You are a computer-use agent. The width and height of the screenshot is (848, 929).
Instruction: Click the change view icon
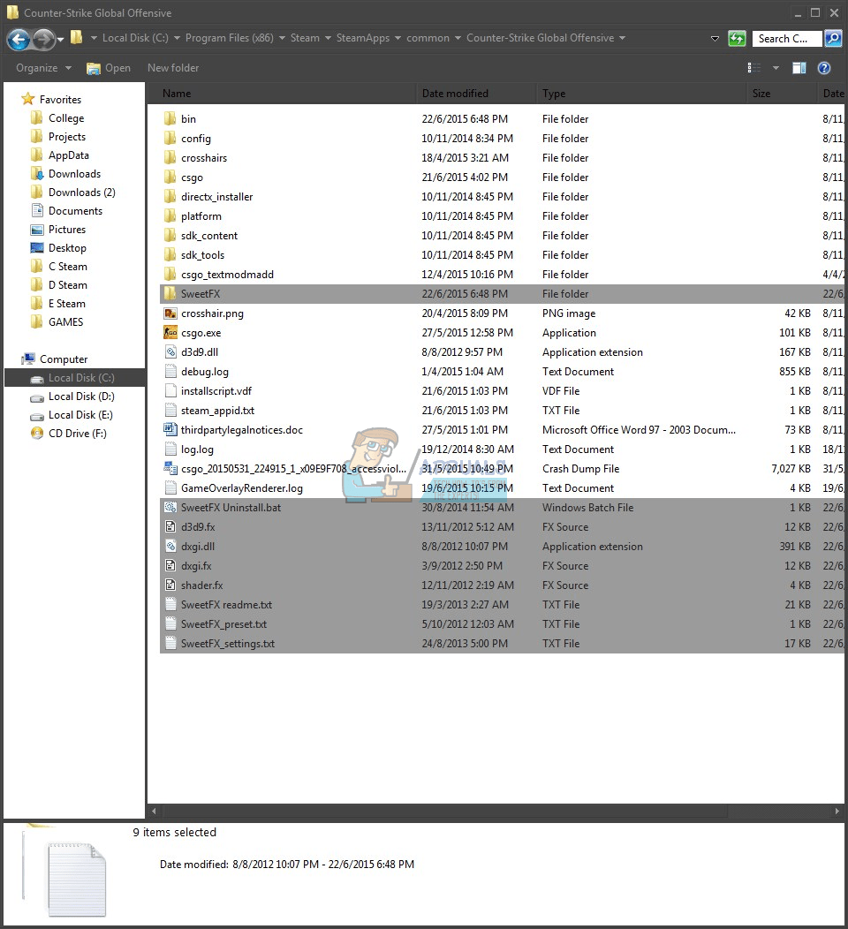click(753, 68)
